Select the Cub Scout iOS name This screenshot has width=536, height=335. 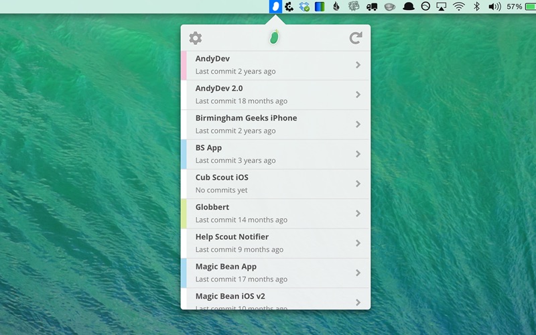(x=222, y=178)
